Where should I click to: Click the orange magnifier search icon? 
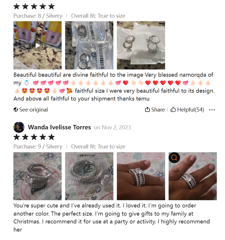pos(174,157)
